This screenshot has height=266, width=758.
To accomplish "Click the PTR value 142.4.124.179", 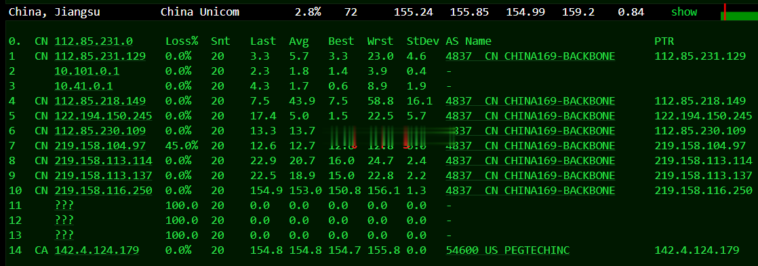I will (696, 250).
